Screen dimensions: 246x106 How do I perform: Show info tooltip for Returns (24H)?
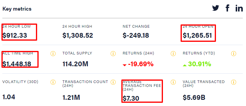click(x=173, y=54)
